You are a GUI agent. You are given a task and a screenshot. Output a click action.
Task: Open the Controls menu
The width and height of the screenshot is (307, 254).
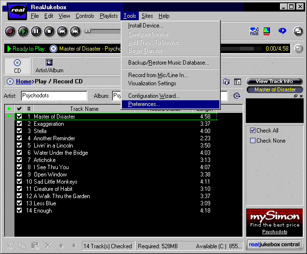[x=85, y=16]
